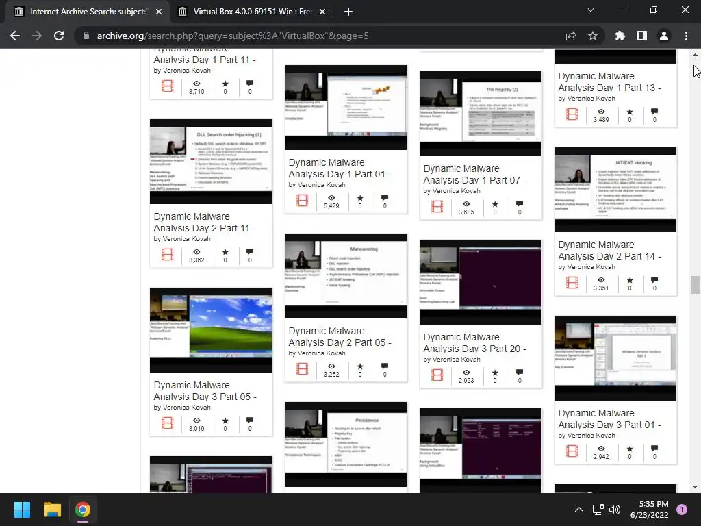The height and width of the screenshot is (526, 701).
Task: Click the favorites star on Day 1 Part 01 card
Action: [360, 198]
